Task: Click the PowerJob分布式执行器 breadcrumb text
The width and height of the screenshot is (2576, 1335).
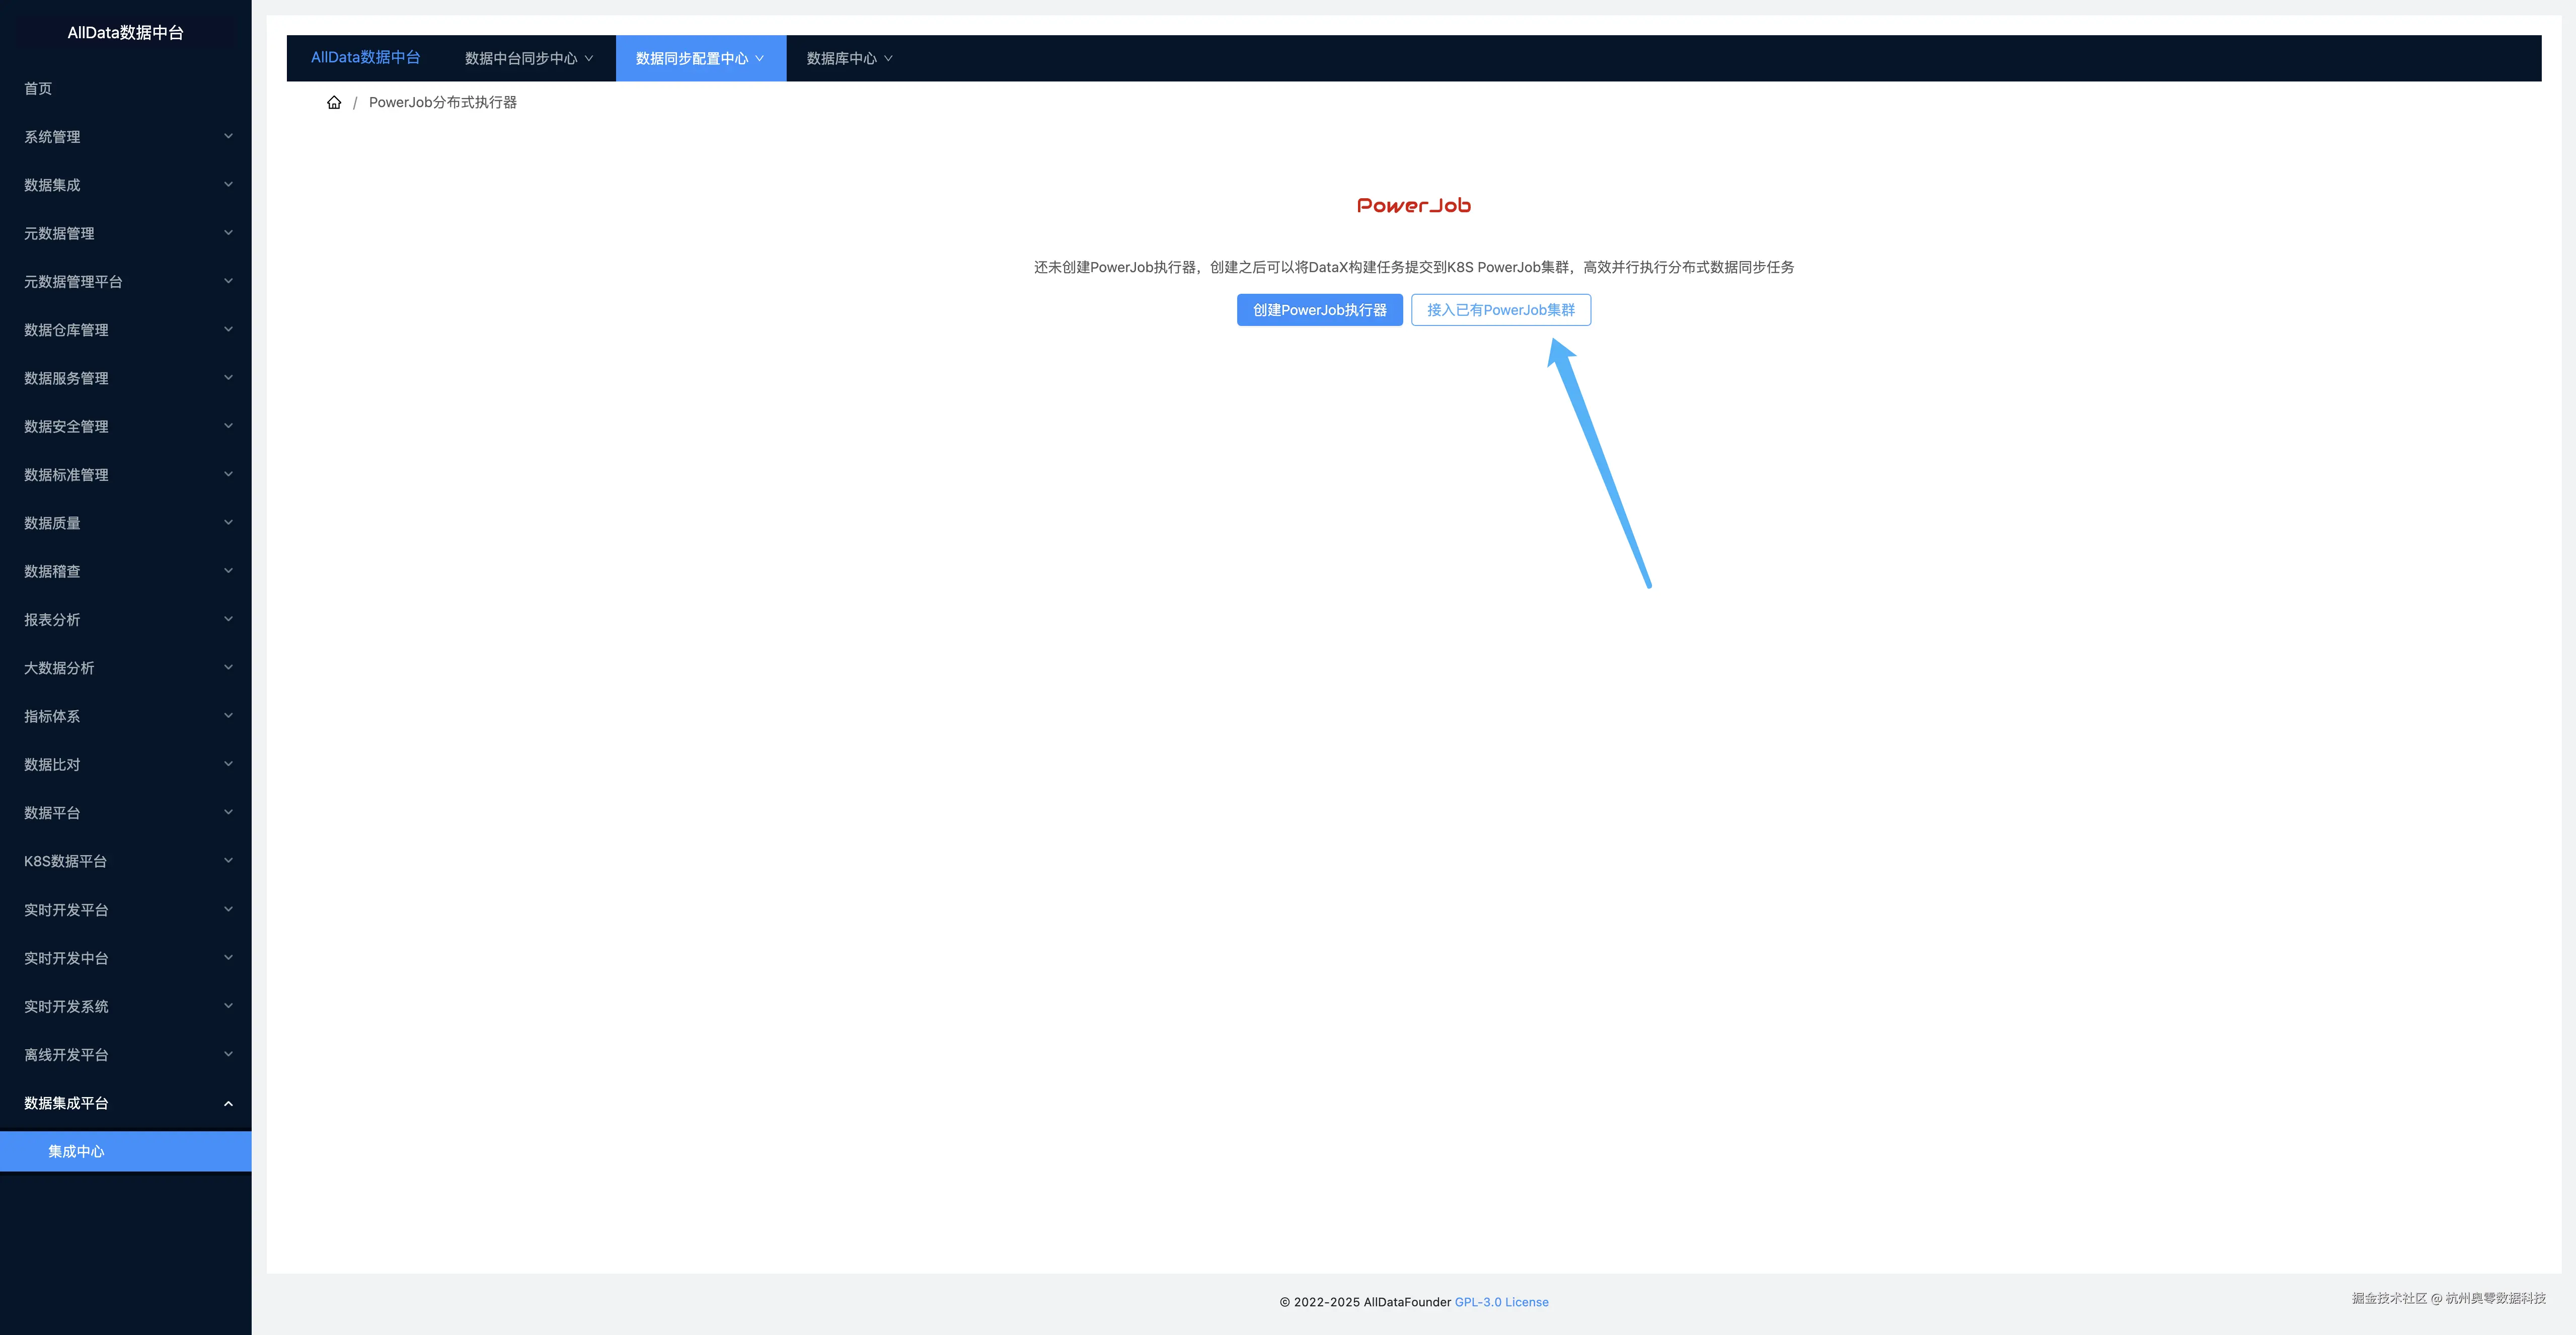Action: (x=442, y=102)
